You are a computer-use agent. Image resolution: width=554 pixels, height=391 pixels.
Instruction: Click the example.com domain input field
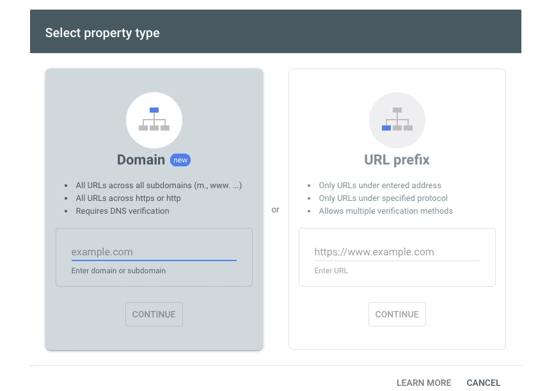(x=154, y=251)
